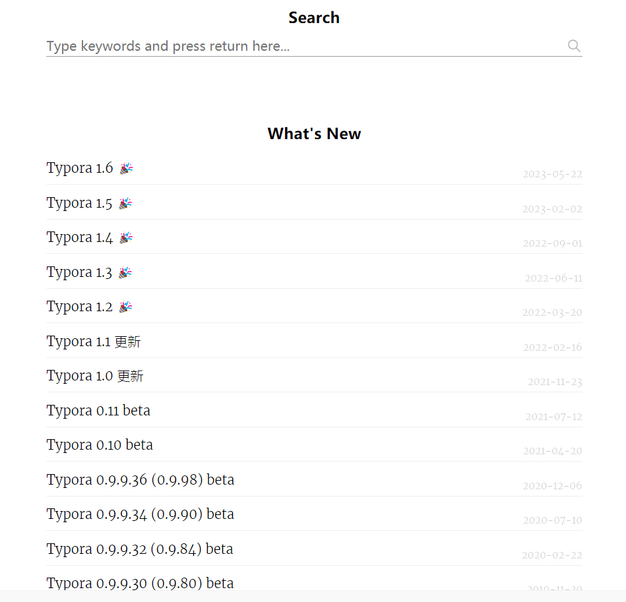Open the Typora 0.11 beta notes

98,411
